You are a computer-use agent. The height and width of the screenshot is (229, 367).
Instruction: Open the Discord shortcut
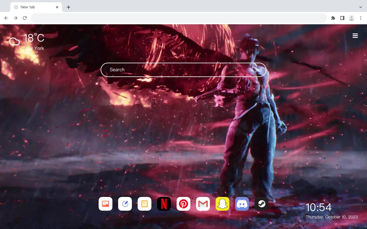242,204
